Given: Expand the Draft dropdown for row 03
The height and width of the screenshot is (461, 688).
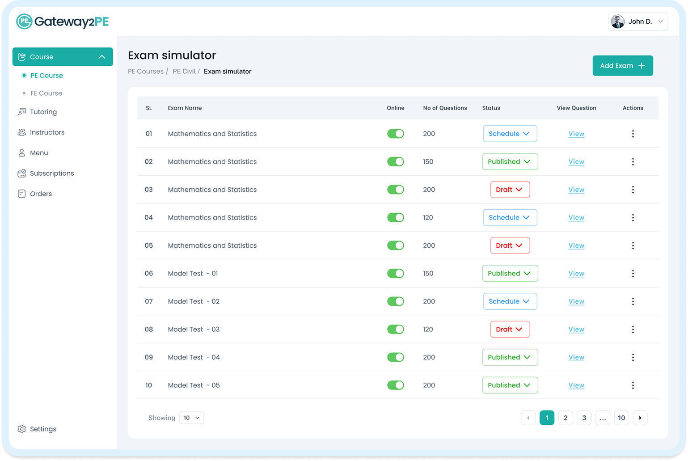Looking at the screenshot, I should click(510, 189).
